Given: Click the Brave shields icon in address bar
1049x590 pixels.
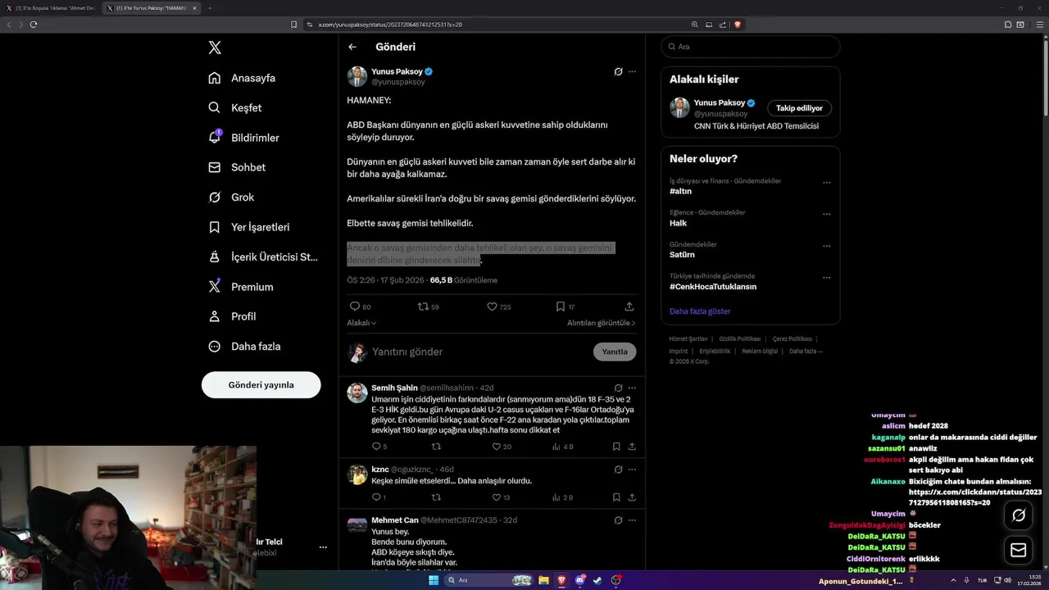Looking at the screenshot, I should click(738, 25).
